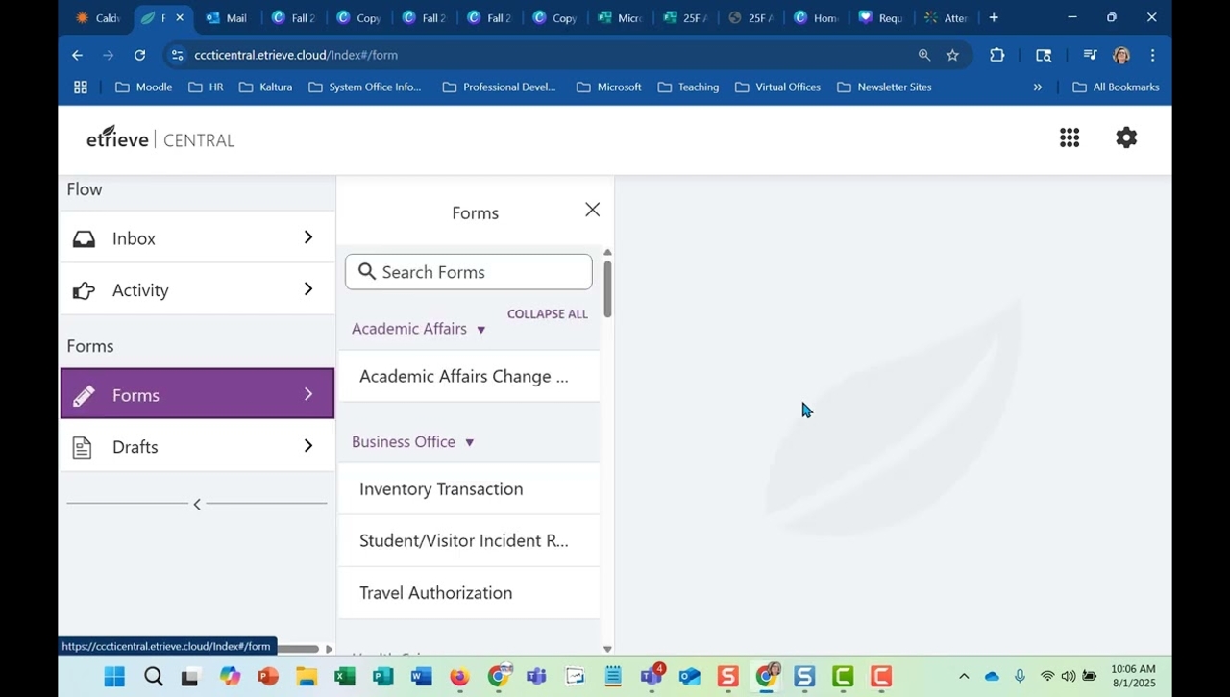1230x697 pixels.
Task: Open the Chrome three-dot menu
Action: pos(1152,55)
